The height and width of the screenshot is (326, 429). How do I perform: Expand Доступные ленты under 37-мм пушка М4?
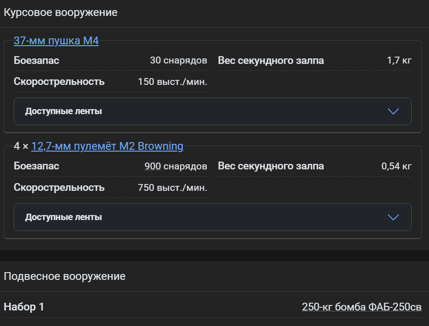[x=64, y=111]
